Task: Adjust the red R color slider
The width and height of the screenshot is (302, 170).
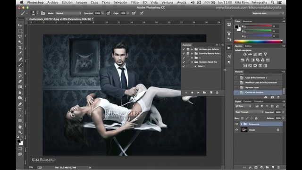Action: (258, 26)
